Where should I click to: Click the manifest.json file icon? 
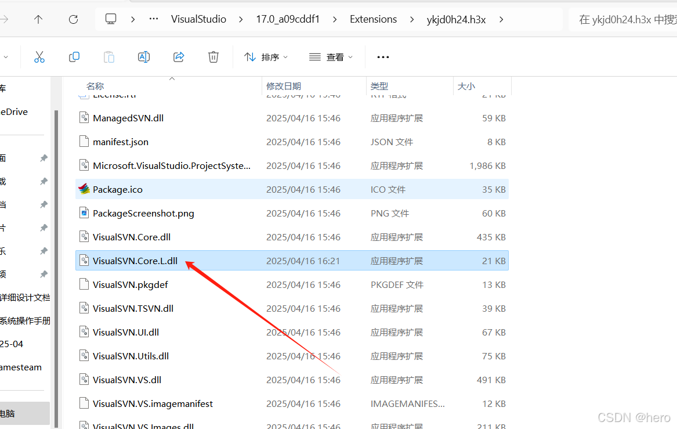84,142
